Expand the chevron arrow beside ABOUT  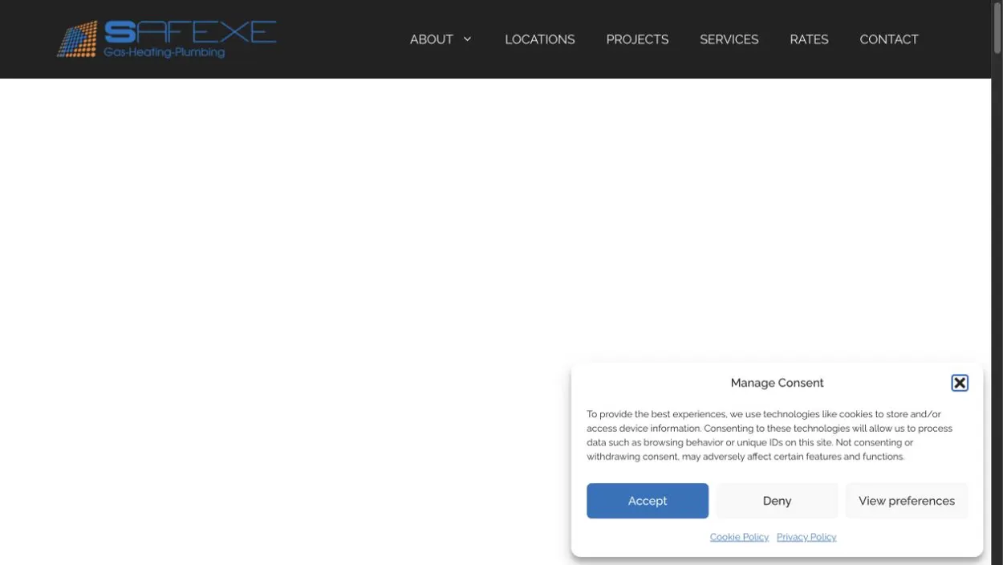pyautogui.click(x=467, y=39)
